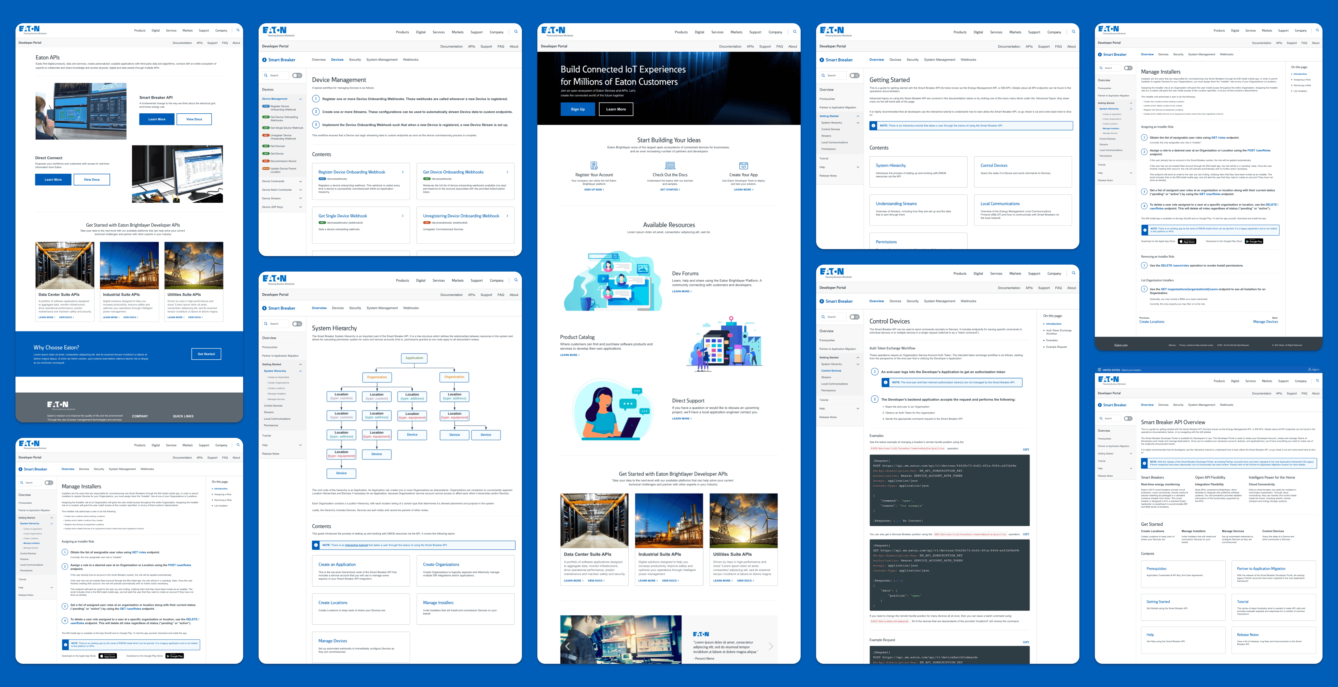Collapse the Device Management sidebar section
1338x687 pixels.
[300, 99]
